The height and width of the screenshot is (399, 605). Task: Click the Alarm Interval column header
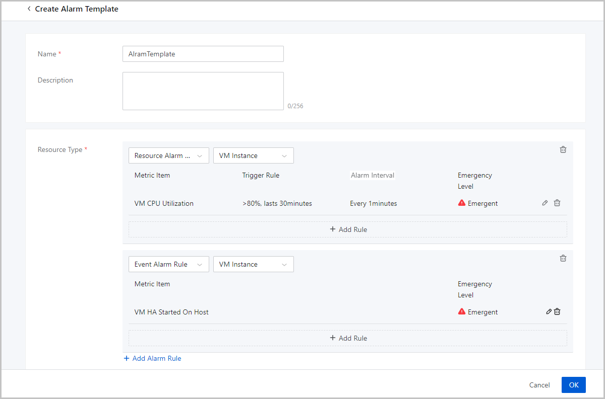pyautogui.click(x=373, y=175)
